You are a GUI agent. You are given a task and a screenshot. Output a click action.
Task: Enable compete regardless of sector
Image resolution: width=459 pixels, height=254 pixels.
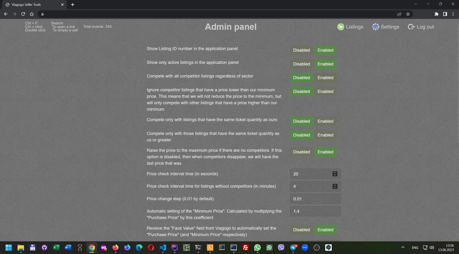pyautogui.click(x=325, y=77)
